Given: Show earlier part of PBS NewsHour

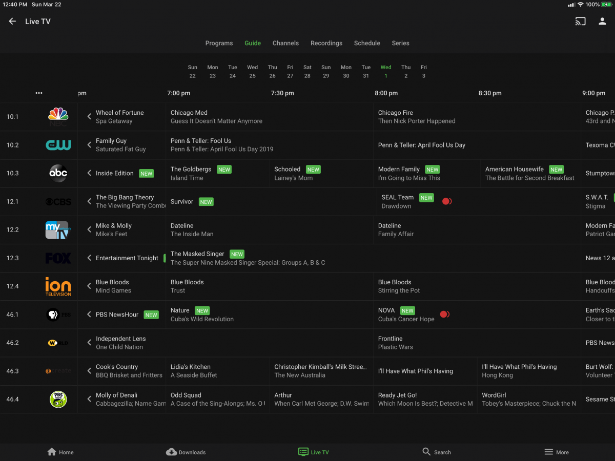Looking at the screenshot, I should [x=89, y=315].
